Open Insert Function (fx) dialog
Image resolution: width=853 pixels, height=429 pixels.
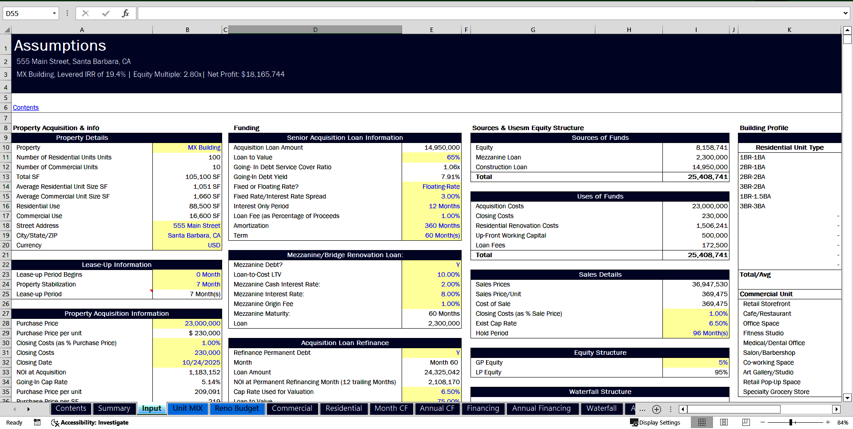pos(125,13)
